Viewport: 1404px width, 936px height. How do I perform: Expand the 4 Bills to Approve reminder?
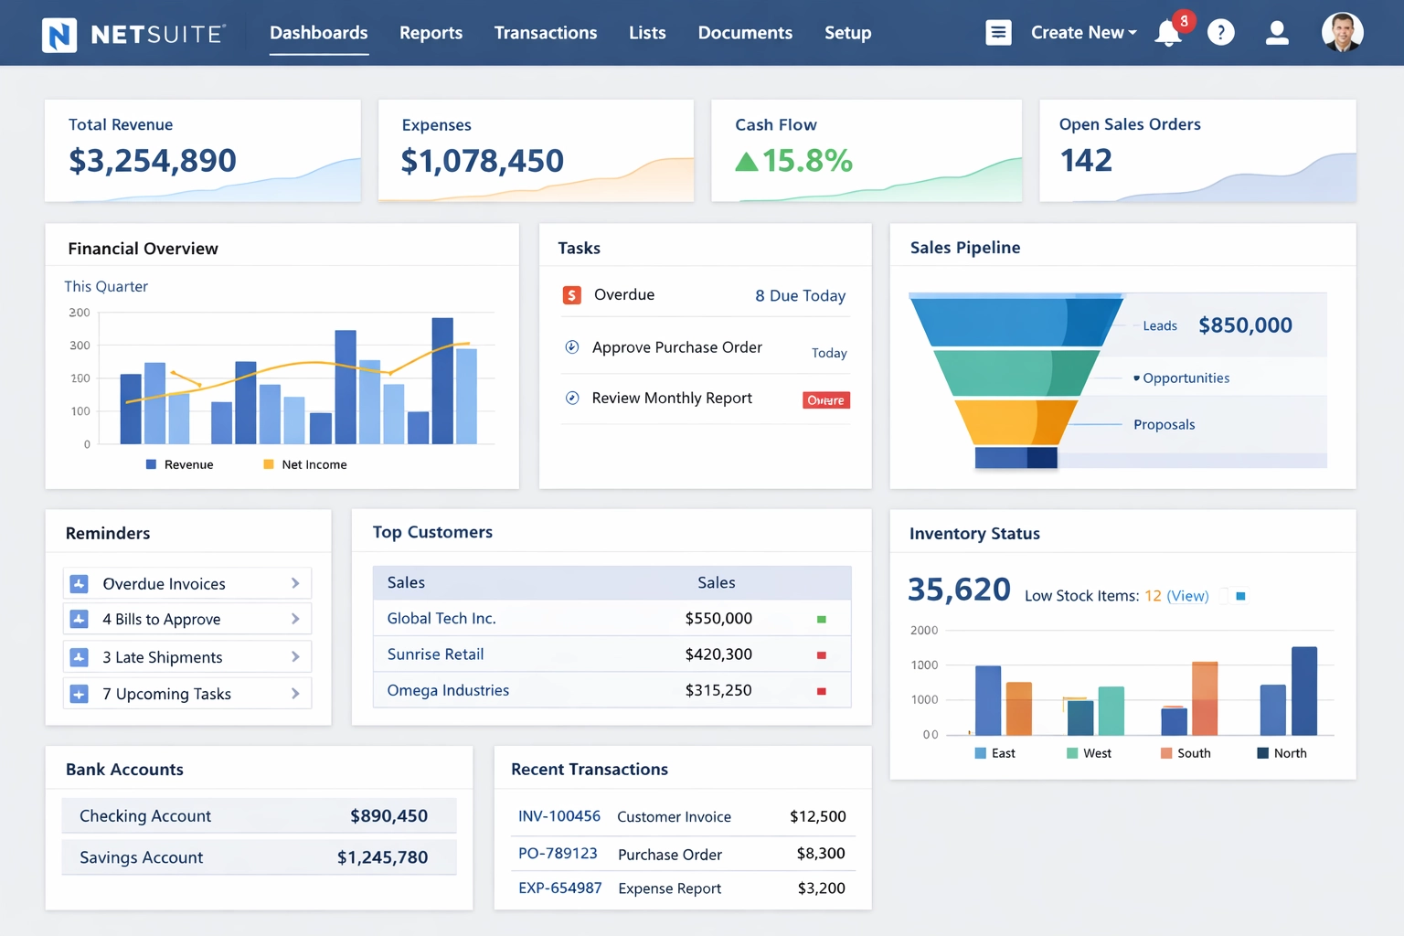(x=294, y=619)
